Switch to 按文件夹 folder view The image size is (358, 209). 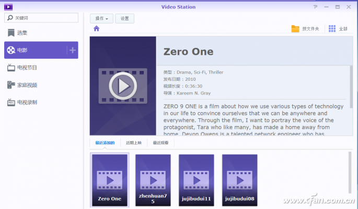tap(305, 29)
